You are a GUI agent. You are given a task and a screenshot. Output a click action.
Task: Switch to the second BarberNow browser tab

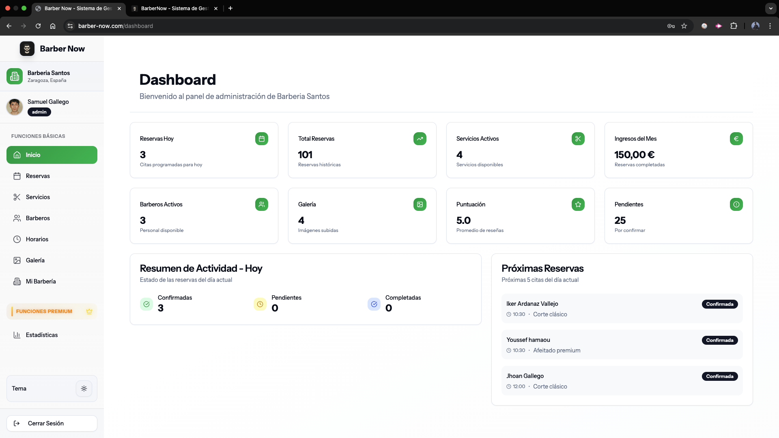174,8
